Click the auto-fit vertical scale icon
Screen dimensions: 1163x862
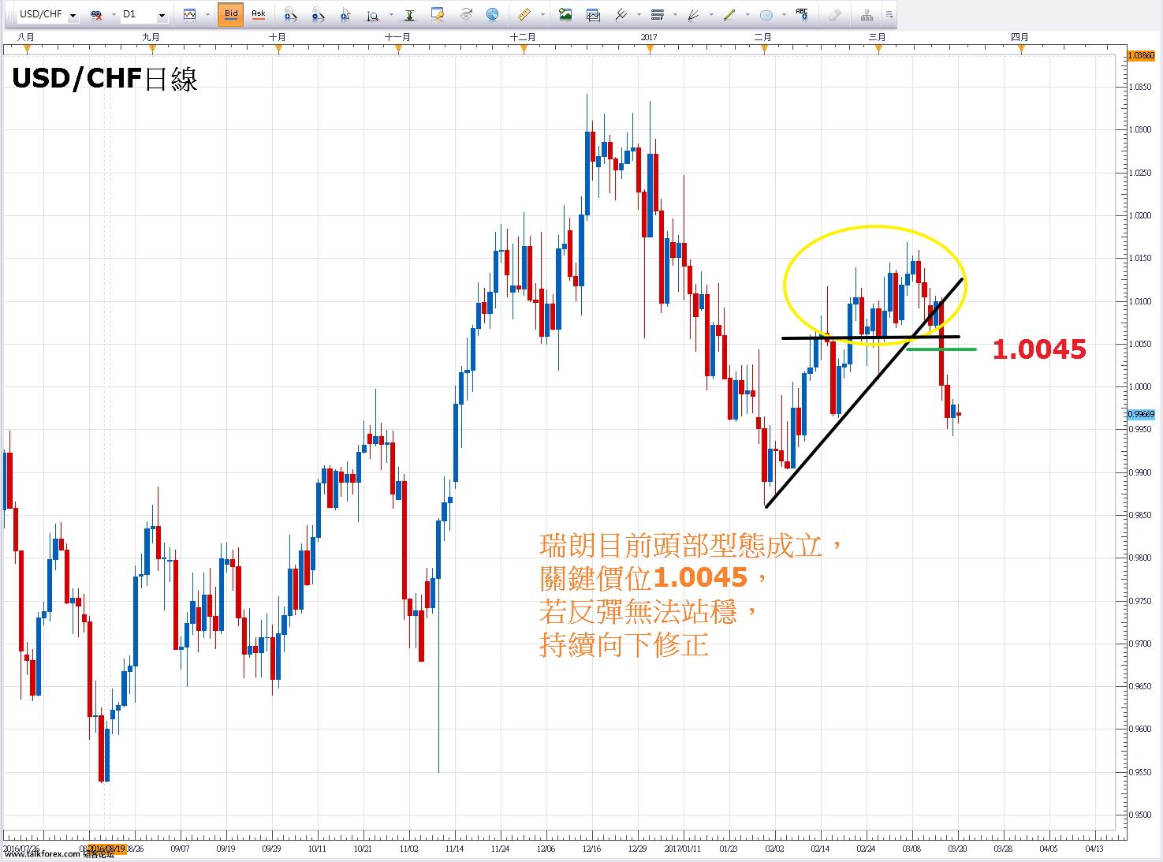point(409,14)
